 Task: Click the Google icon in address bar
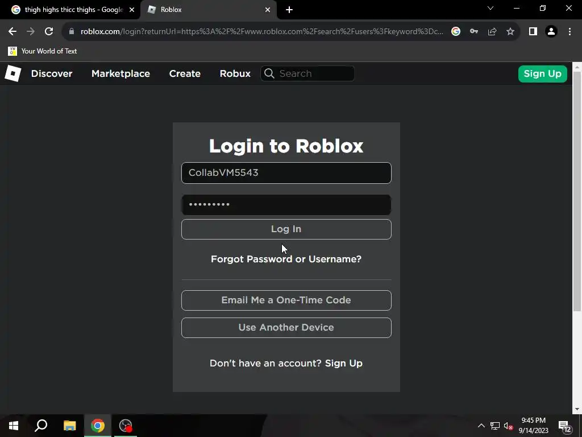[455, 31]
